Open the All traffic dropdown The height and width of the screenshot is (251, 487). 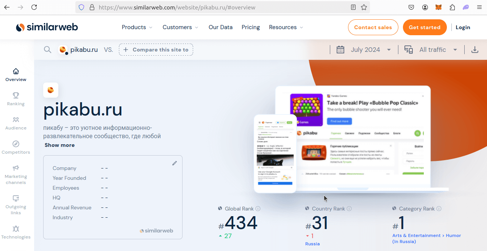(x=438, y=50)
